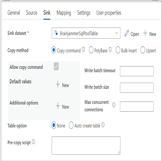Click info icon beside Copy command
Viewport: 162px width, 161px height.
tap(83, 50)
